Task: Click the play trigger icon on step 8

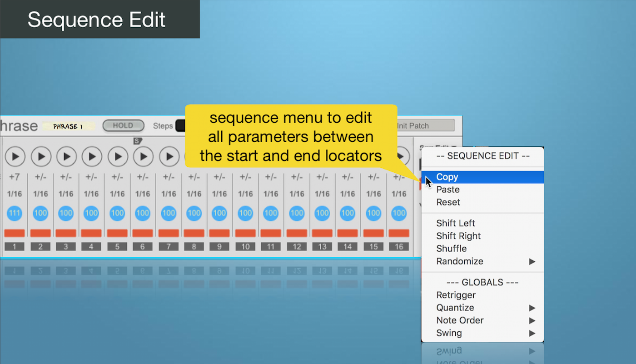Action: click(x=194, y=156)
